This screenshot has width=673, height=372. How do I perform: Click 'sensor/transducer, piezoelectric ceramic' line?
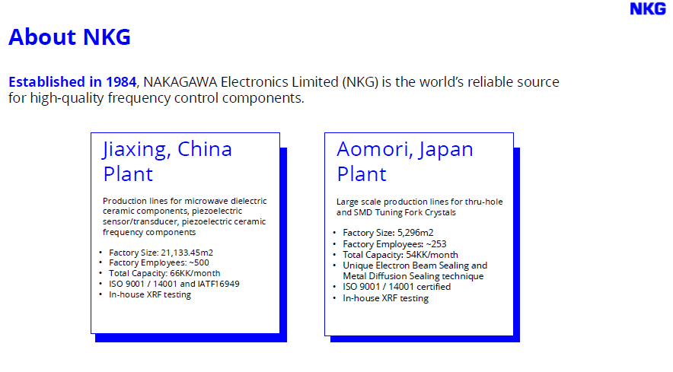(x=184, y=221)
